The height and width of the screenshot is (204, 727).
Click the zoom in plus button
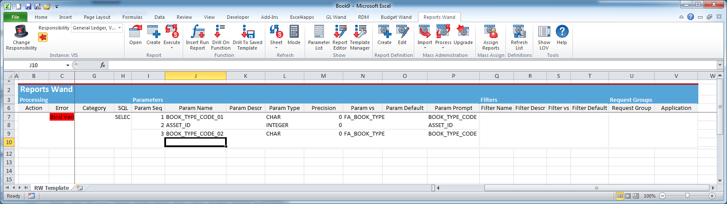pos(712,196)
